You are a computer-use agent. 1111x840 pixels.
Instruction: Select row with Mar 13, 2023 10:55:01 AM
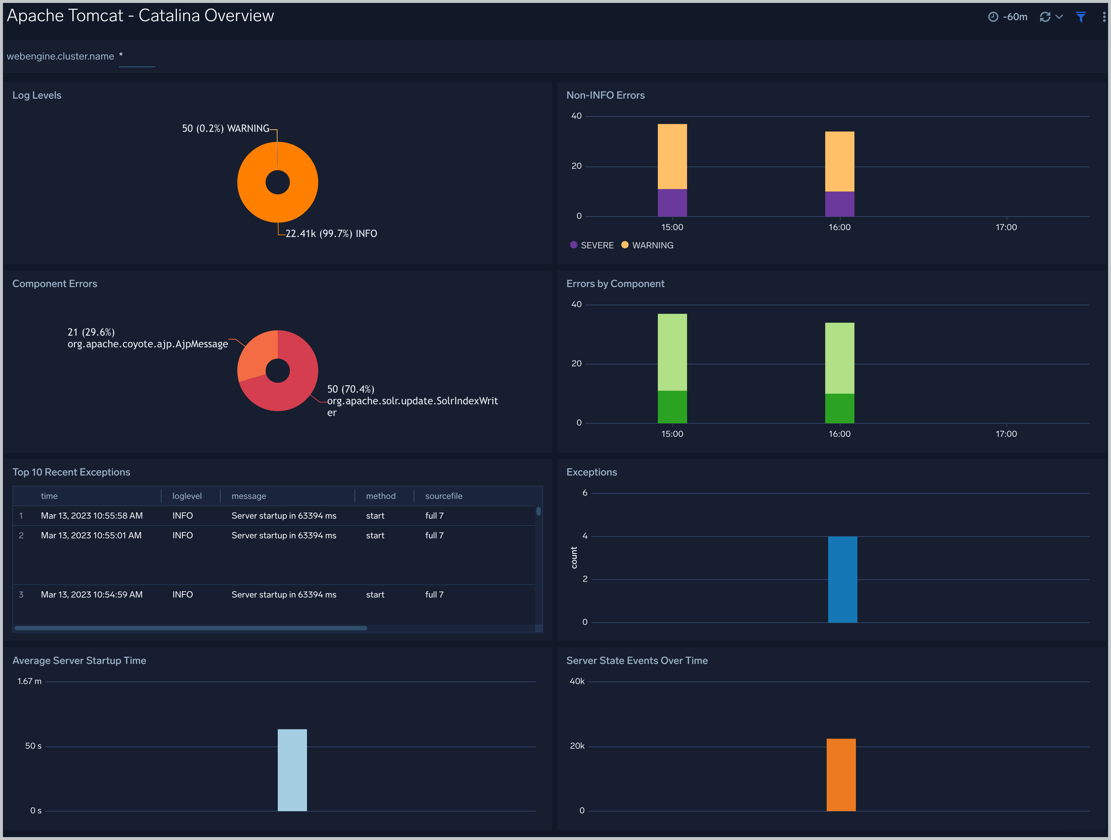pos(274,555)
